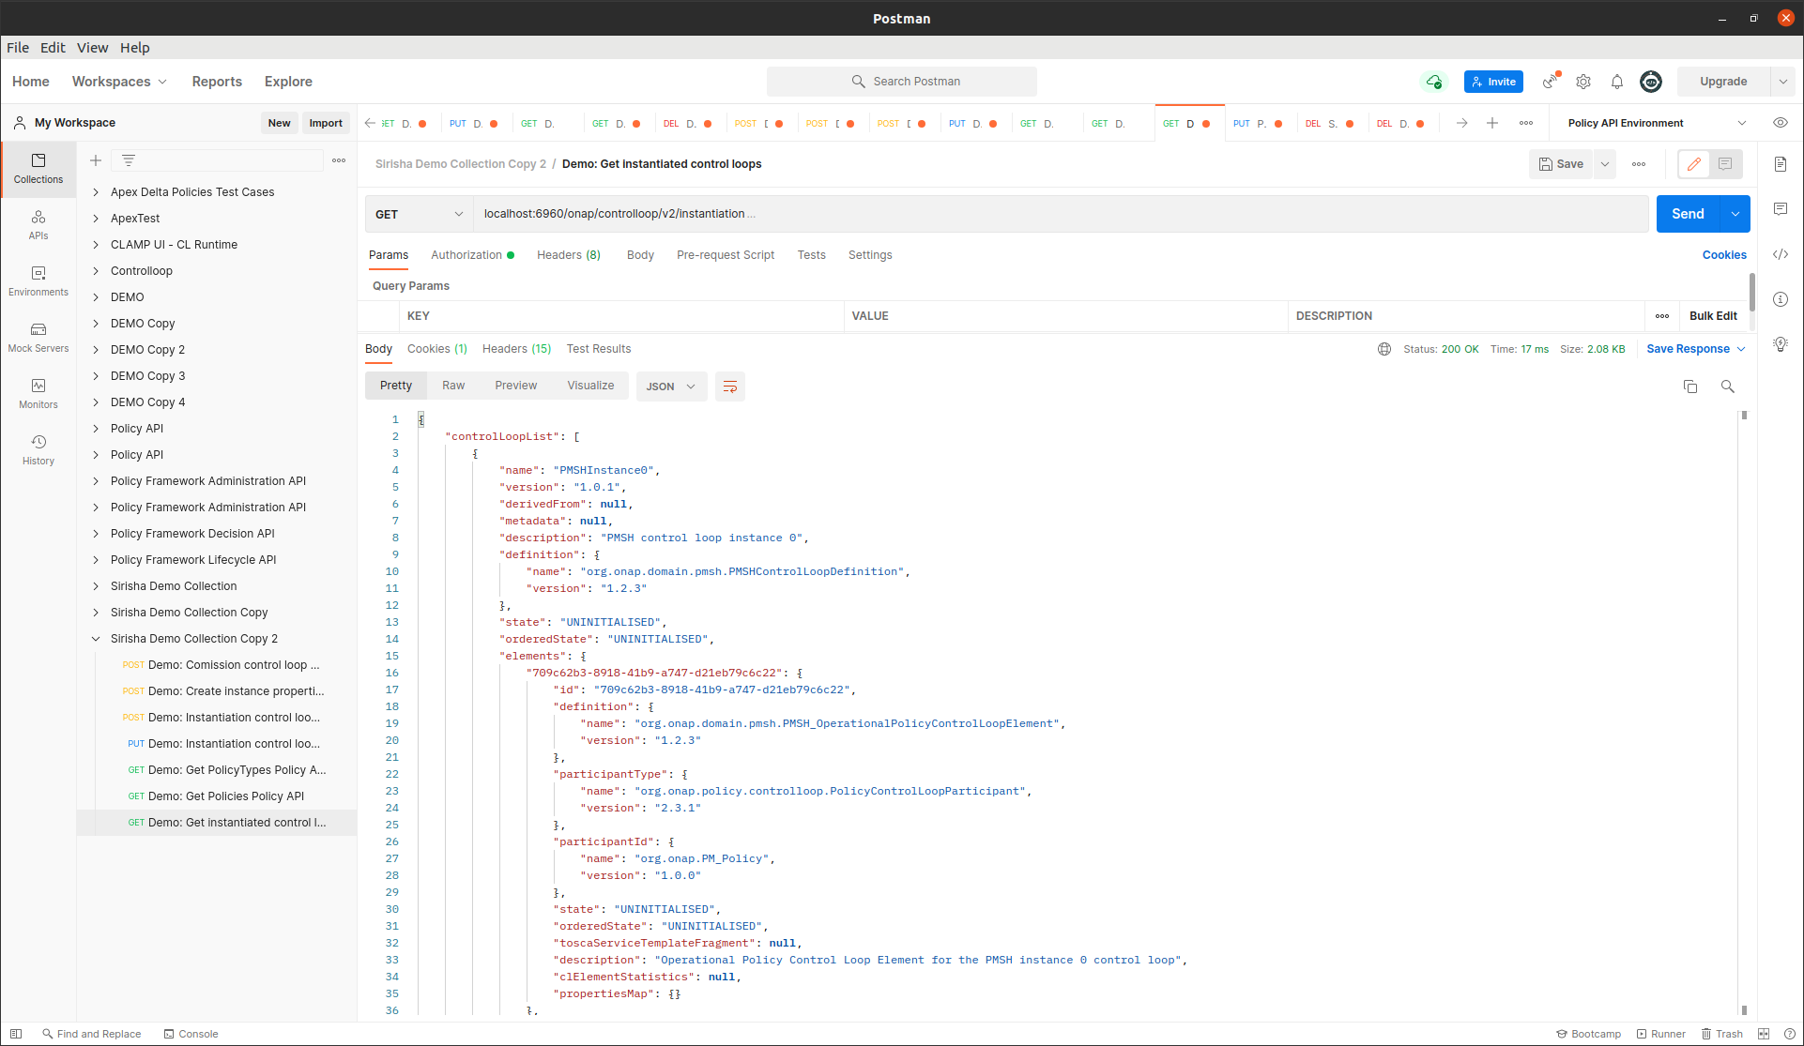Select the Pretty response view
Screen dimensions: 1804x1046
[x=396, y=386]
